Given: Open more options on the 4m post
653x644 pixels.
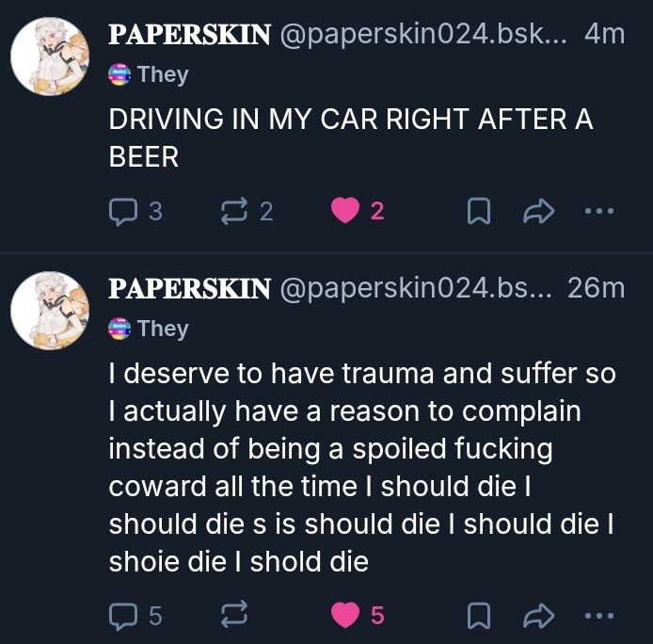Looking at the screenshot, I should click(x=597, y=212).
